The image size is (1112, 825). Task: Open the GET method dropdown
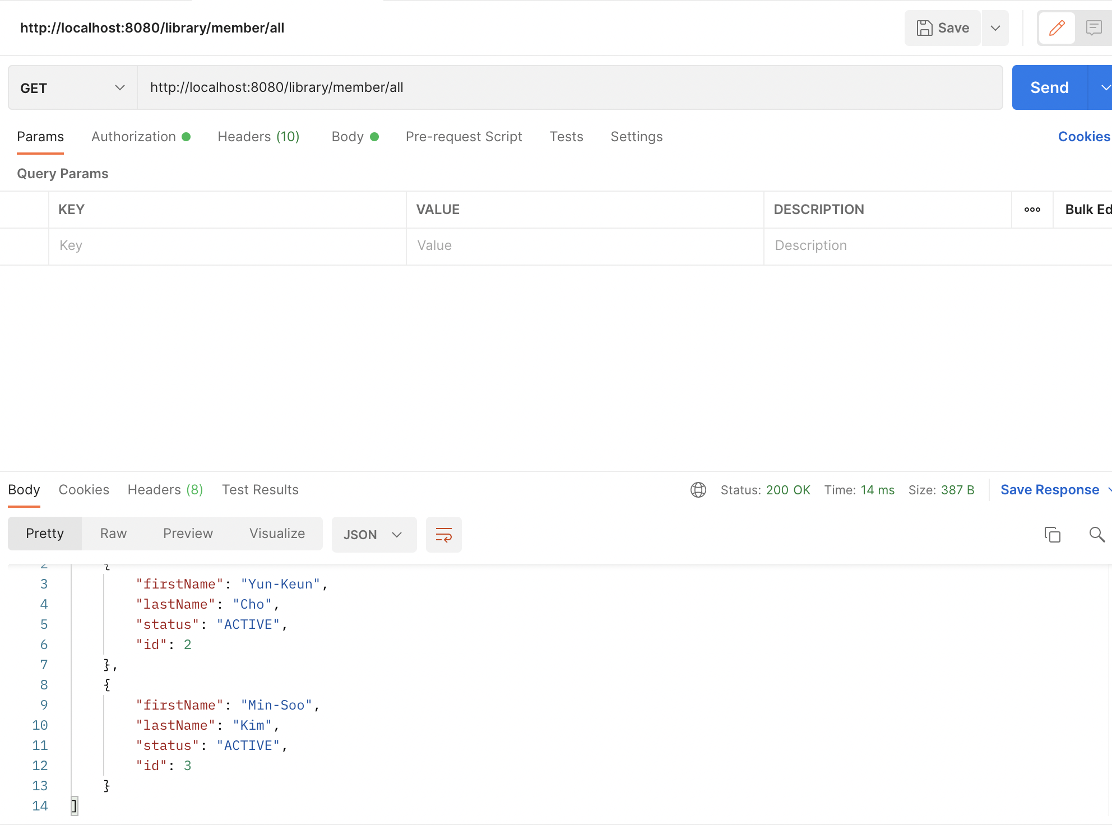(x=119, y=87)
